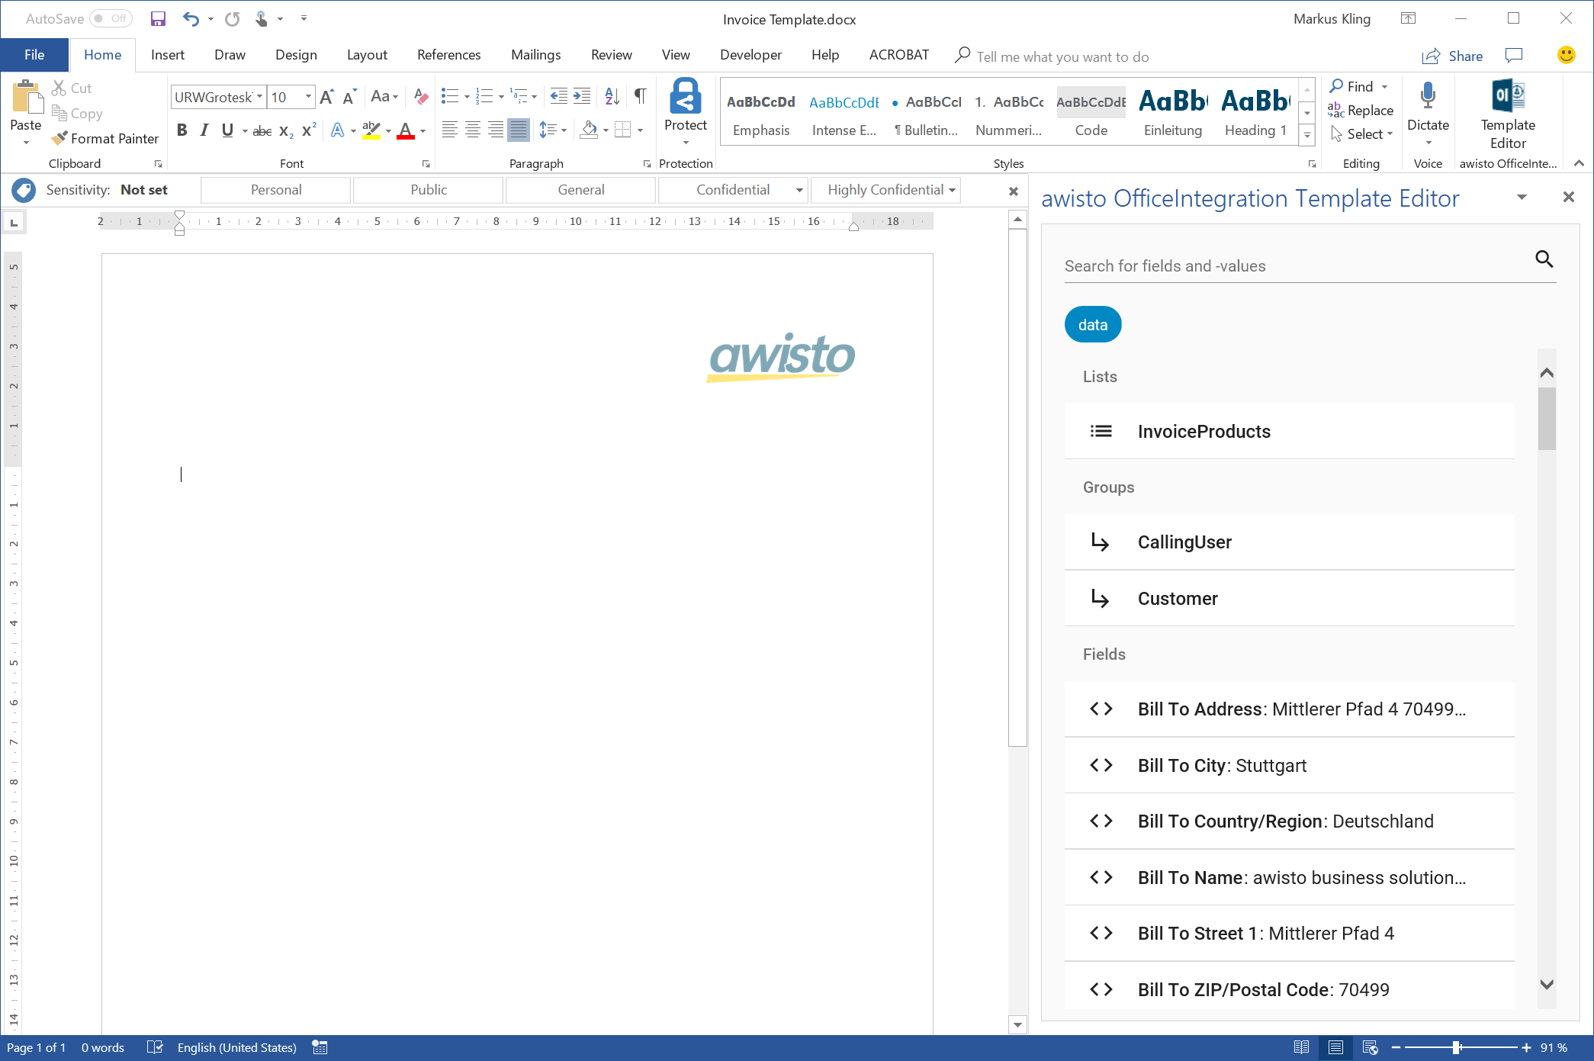Open the awisto Template Editor icon

[1508, 96]
